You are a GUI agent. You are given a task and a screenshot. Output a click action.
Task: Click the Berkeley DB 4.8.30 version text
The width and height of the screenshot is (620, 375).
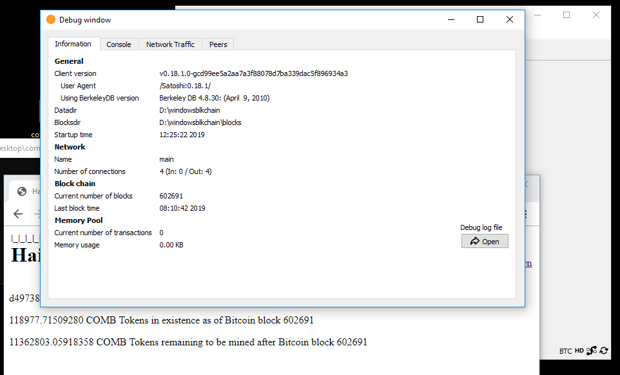(x=215, y=98)
